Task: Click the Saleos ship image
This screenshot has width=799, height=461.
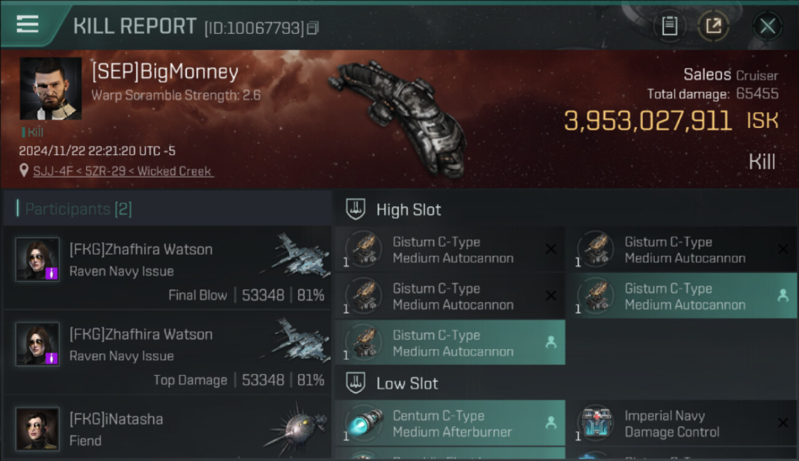Action: 396,117
